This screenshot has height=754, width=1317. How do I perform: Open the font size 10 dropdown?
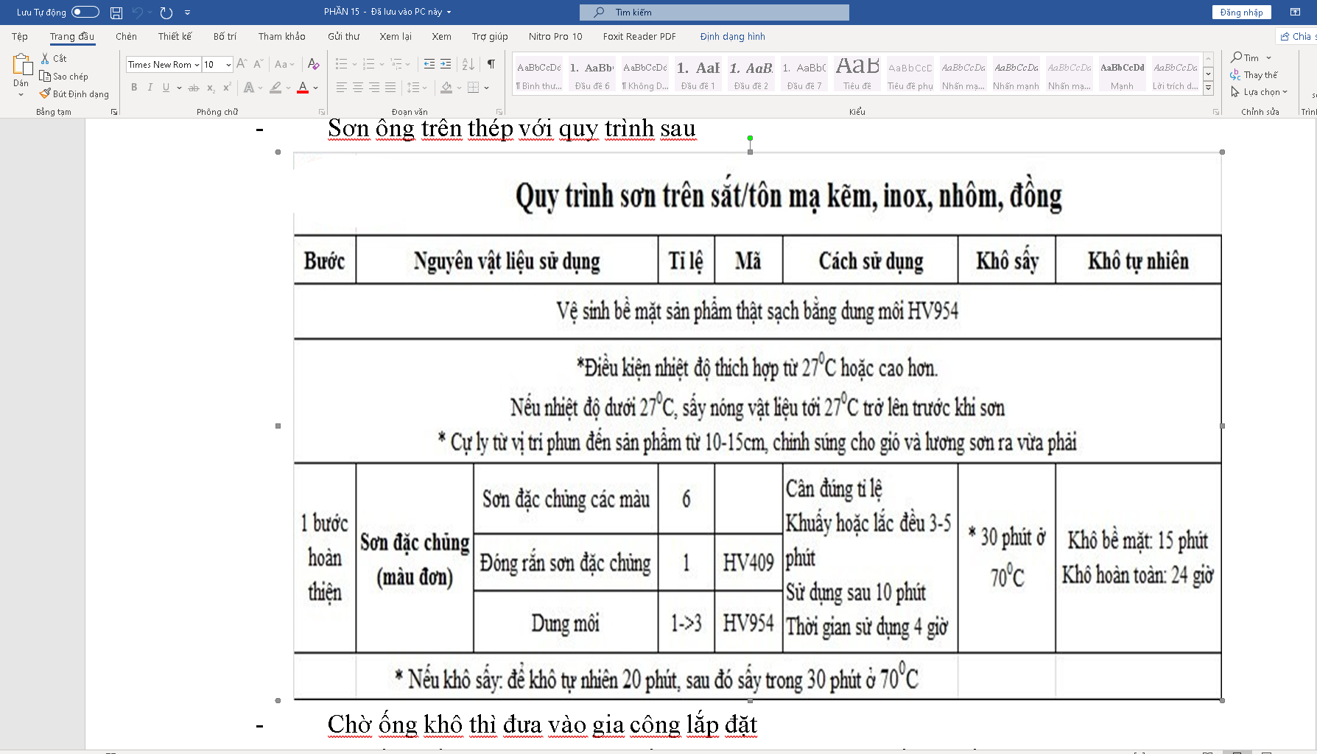coord(228,65)
